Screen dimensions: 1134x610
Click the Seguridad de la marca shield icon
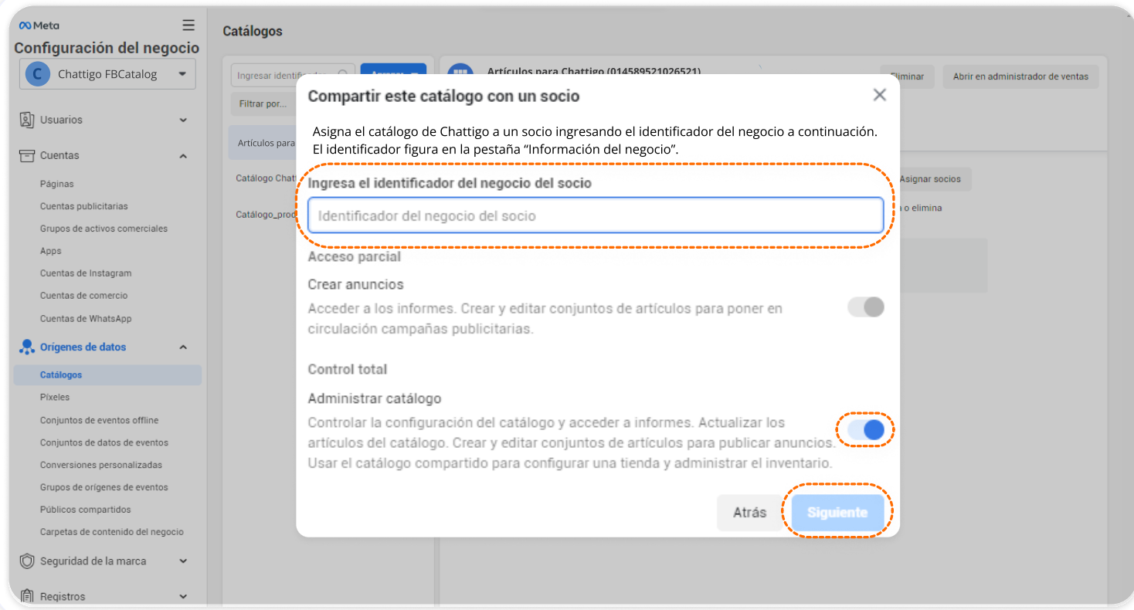pos(27,561)
